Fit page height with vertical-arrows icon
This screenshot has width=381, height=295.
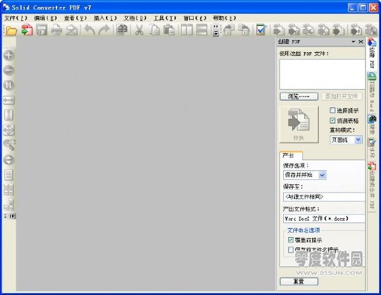point(9,115)
